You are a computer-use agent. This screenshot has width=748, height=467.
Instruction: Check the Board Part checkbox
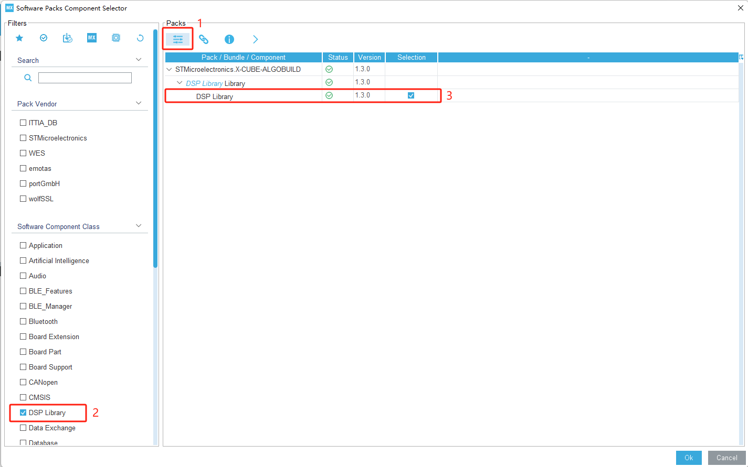pos(23,352)
